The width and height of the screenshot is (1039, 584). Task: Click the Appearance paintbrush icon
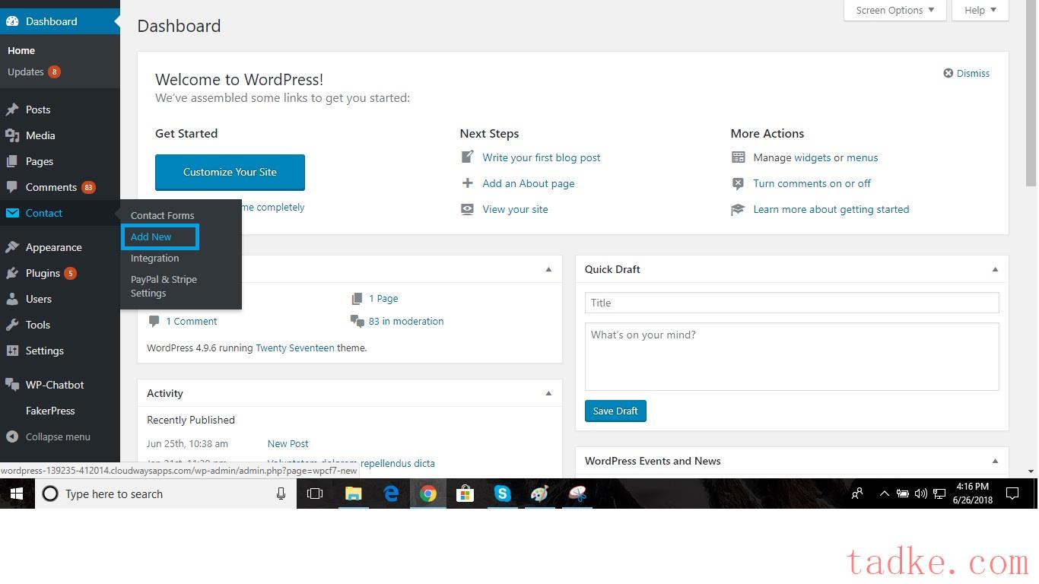pos(12,247)
